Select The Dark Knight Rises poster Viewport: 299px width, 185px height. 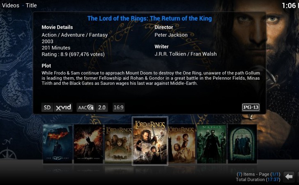coord(88,144)
